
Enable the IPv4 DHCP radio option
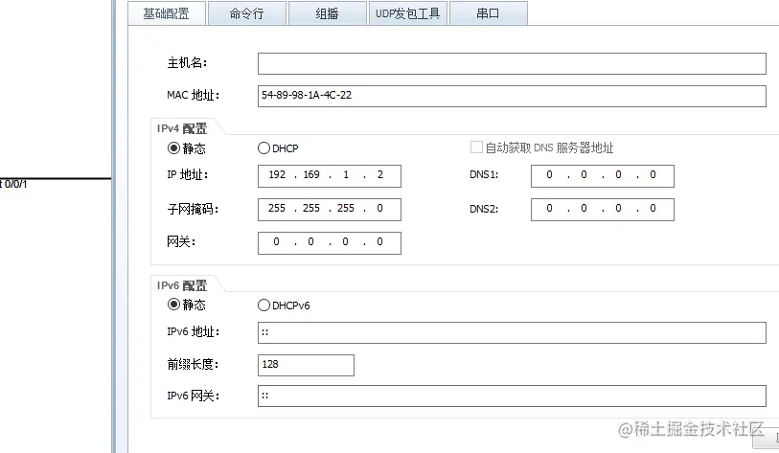point(264,148)
